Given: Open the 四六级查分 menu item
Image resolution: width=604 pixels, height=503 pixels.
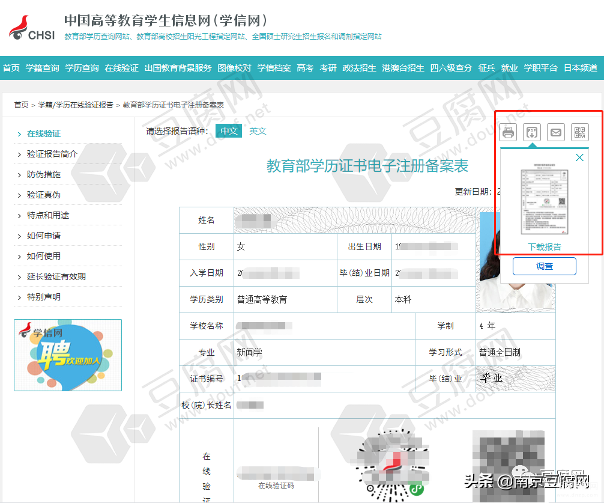Looking at the screenshot, I should pos(451,69).
